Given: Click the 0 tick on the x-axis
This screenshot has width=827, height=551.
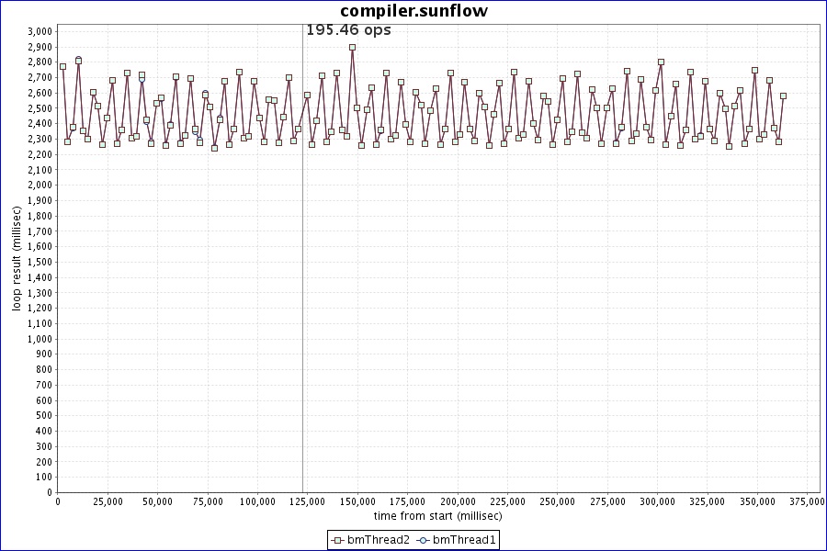Looking at the screenshot, I should tap(58, 501).
